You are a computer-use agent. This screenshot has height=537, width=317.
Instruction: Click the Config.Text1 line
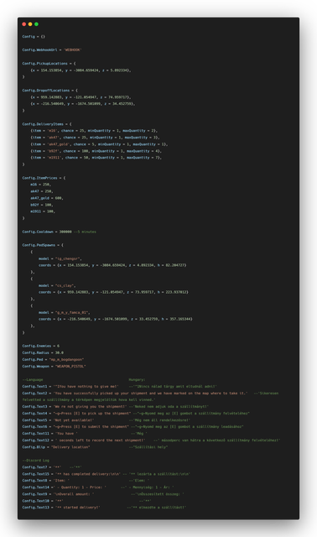pyautogui.click(x=119, y=386)
